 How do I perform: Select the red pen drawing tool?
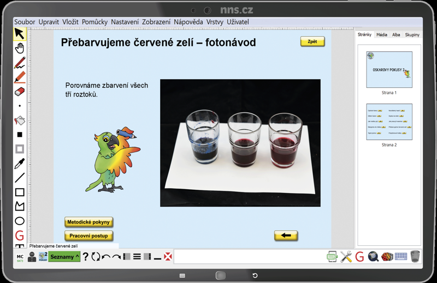[x=20, y=63]
